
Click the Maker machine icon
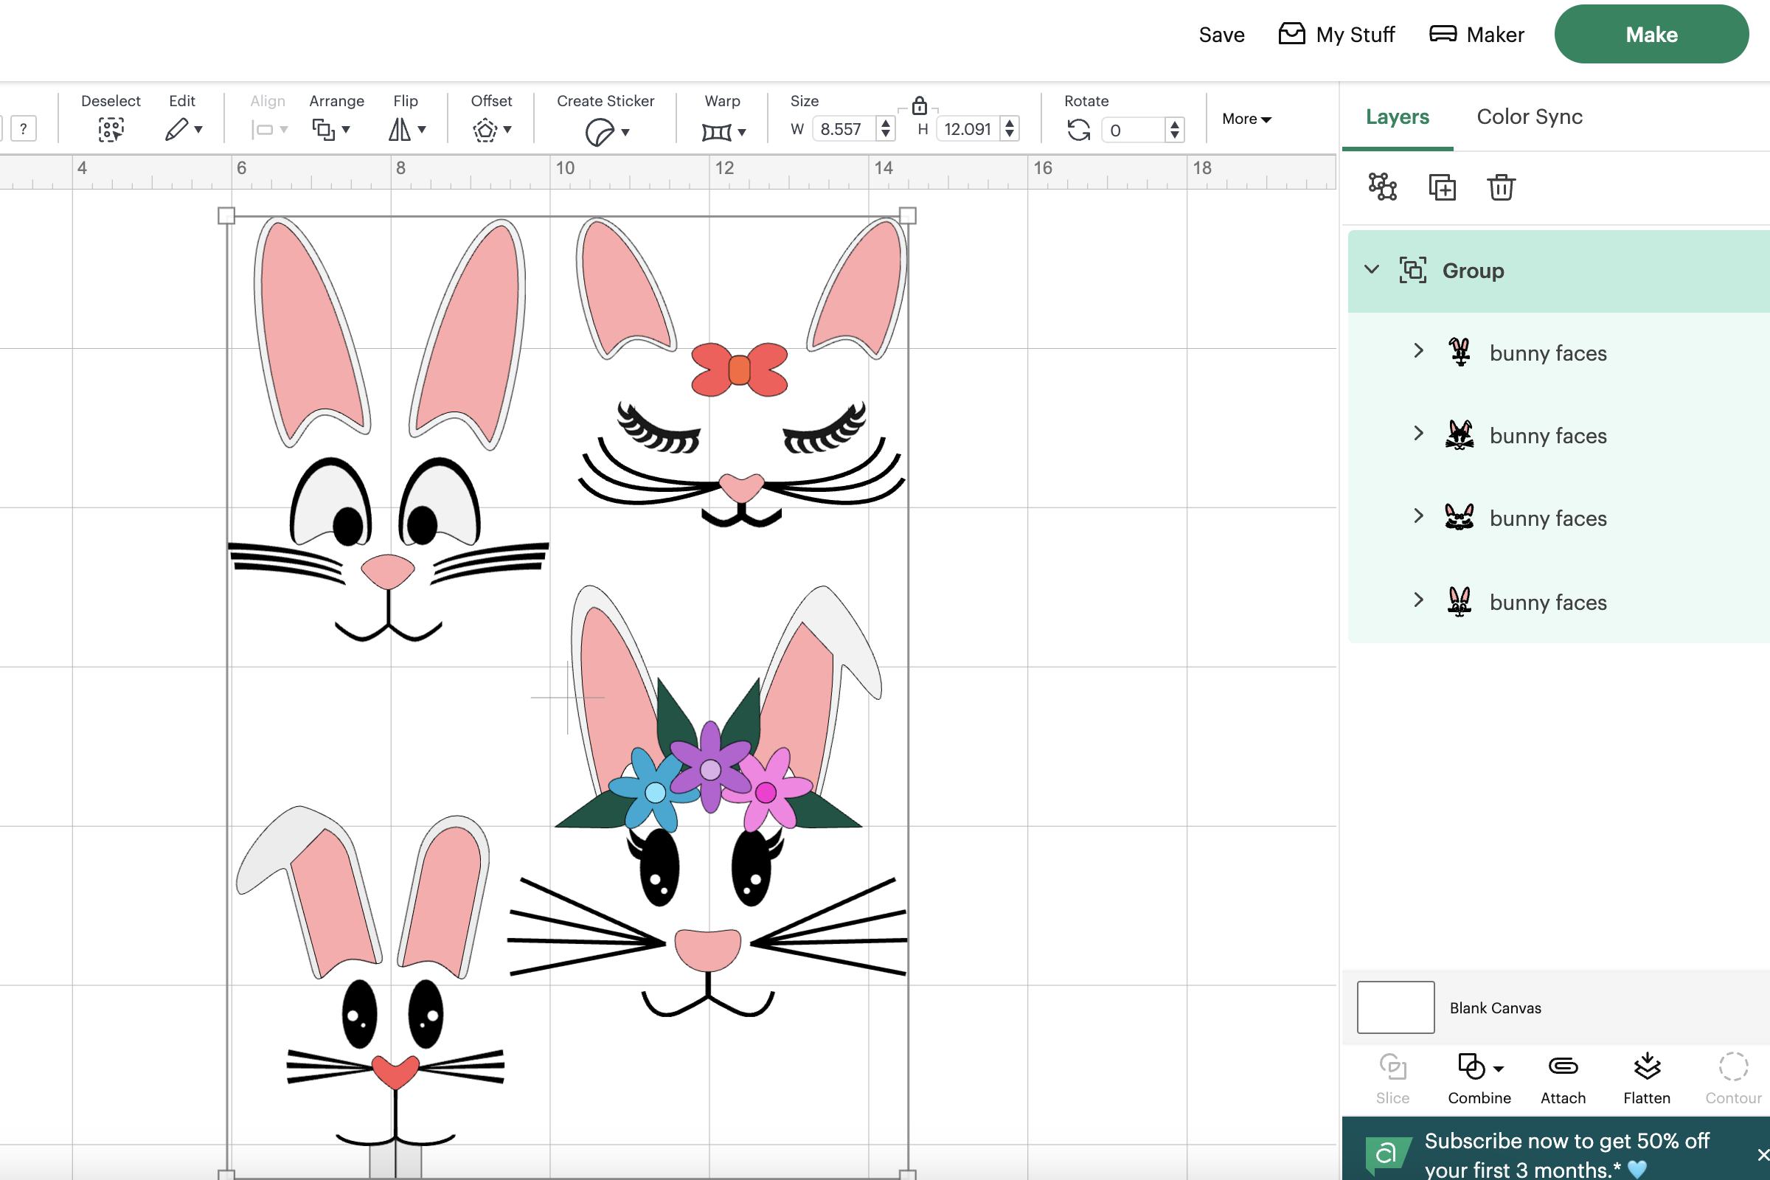tap(1443, 34)
